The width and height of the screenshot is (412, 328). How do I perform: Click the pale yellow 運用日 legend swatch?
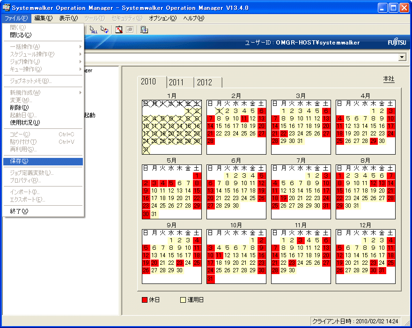pos(183,300)
